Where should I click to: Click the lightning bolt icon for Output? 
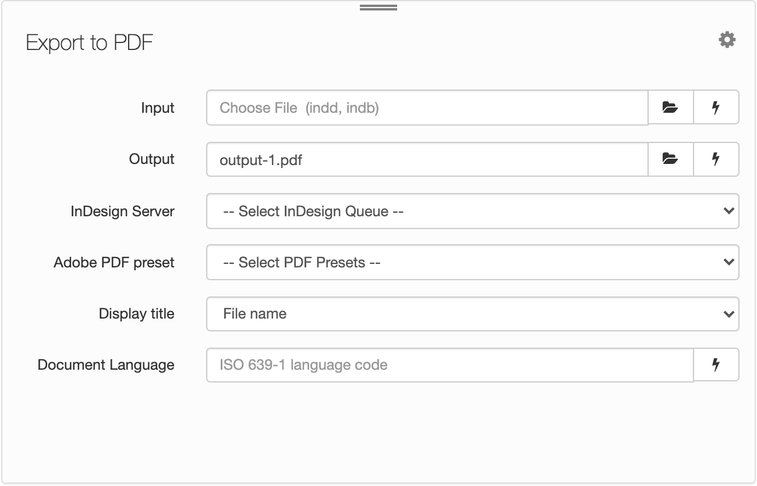pyautogui.click(x=716, y=159)
